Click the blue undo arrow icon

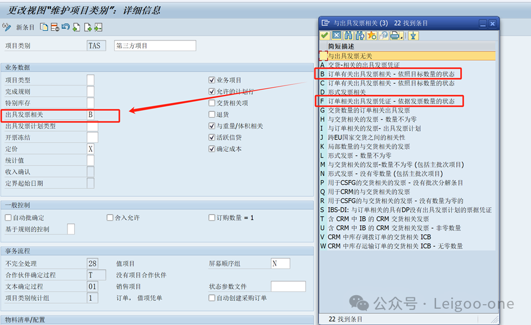[65, 27]
